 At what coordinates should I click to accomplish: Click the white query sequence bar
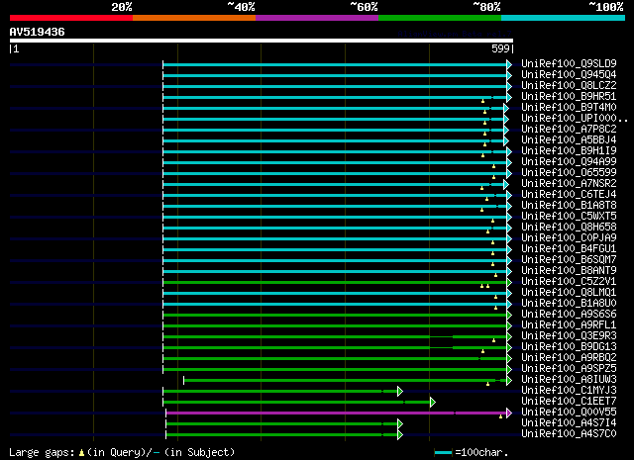click(262, 41)
